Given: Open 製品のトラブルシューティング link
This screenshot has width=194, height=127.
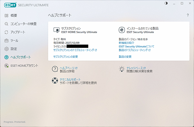Looking at the screenshot, I should (133, 50).
